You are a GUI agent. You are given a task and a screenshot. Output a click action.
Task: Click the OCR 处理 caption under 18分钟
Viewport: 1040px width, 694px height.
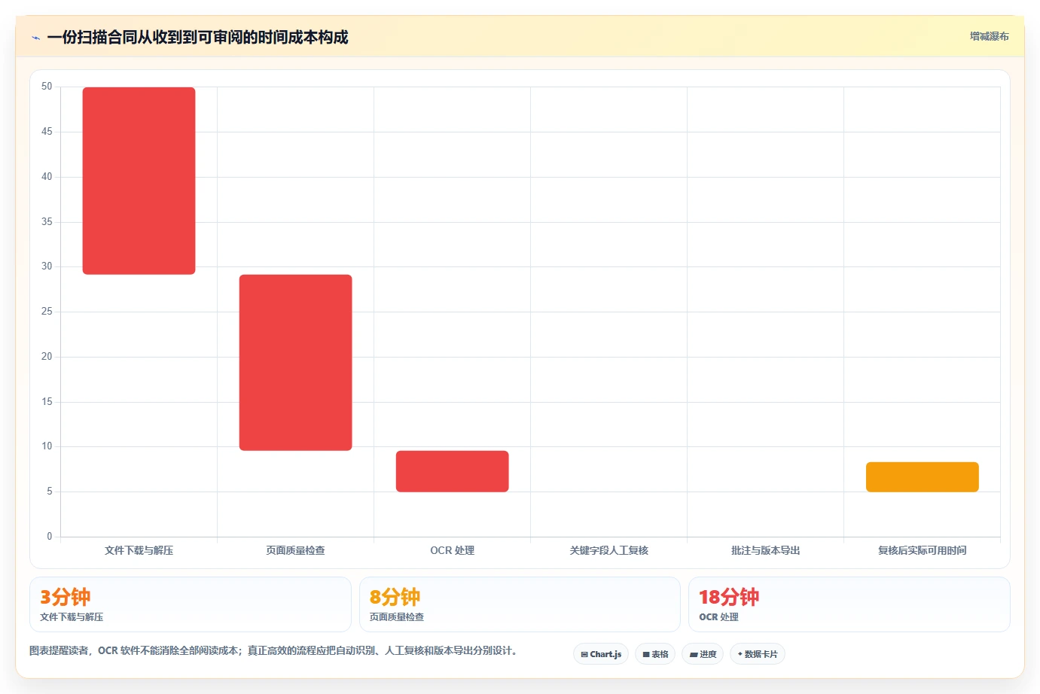click(x=718, y=617)
